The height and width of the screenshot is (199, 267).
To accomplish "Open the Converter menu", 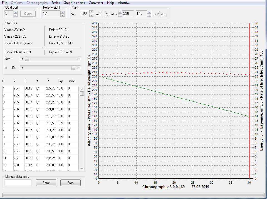I will 96,3.
